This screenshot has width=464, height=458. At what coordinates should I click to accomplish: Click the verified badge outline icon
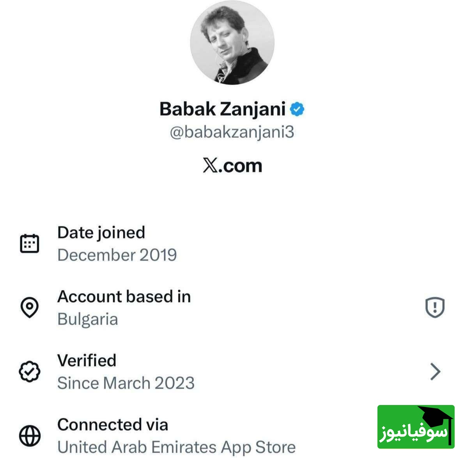coord(30,371)
